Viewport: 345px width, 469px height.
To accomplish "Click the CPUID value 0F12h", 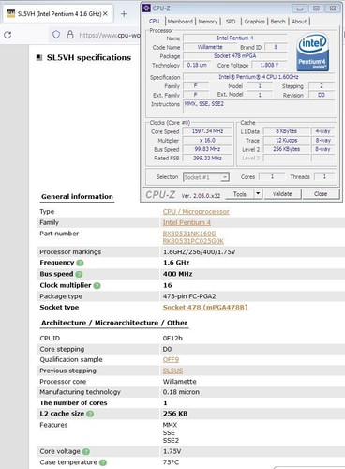I will point(172,339).
